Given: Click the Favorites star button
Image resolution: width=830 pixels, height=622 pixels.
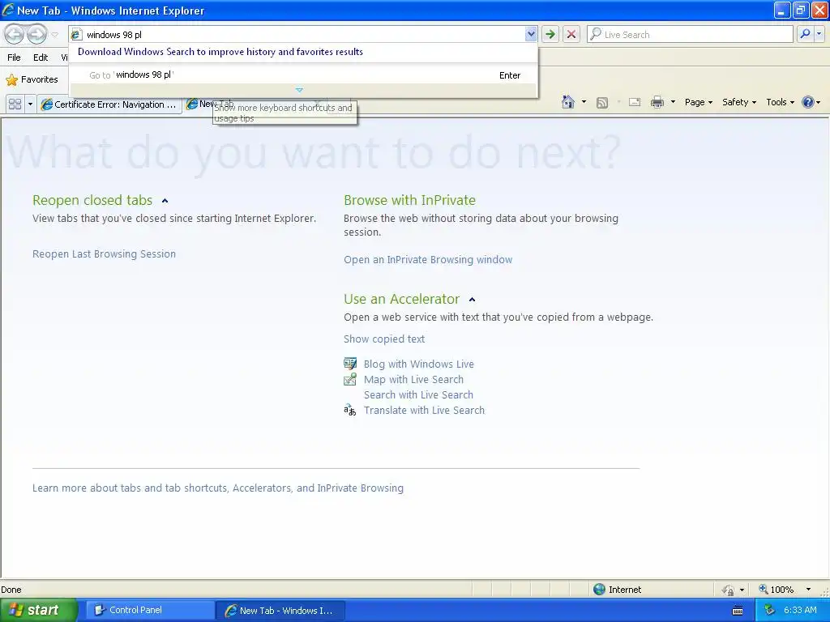Looking at the screenshot, I should 32,80.
